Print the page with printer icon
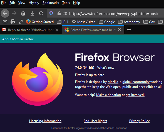Viewport: 164px width, 132px height. tap(13, 22)
